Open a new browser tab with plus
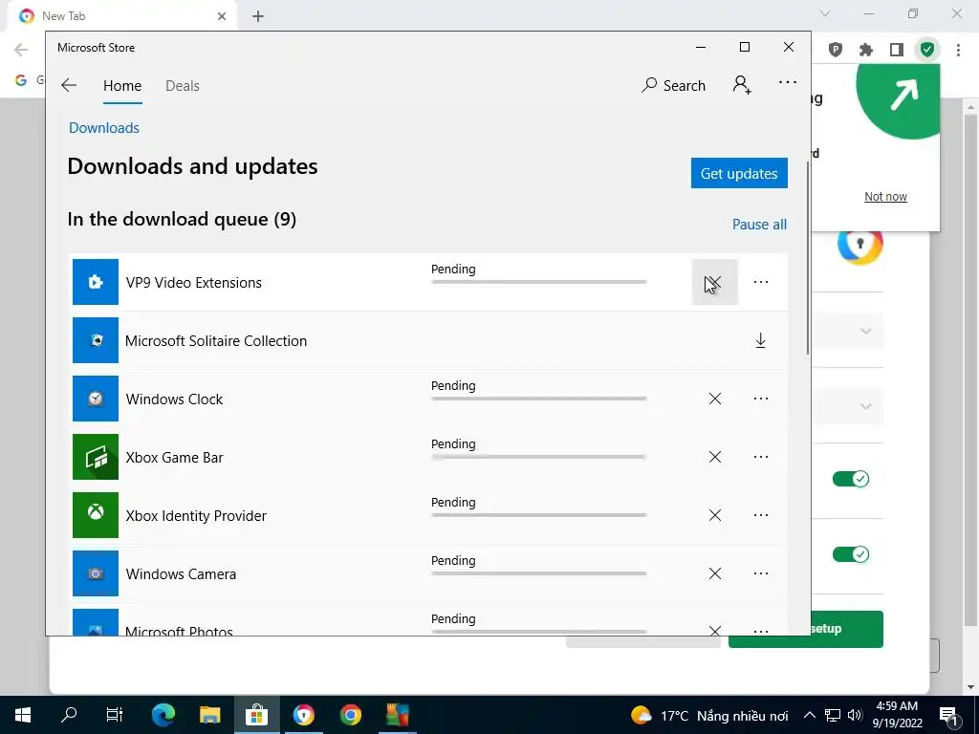This screenshot has width=979, height=734. coord(258,16)
